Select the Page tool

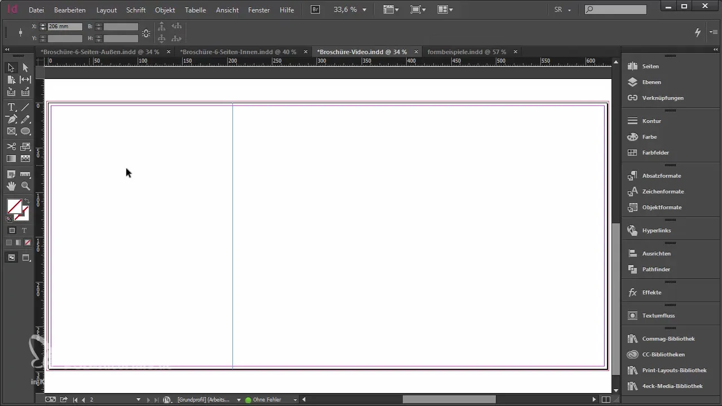[x=11, y=80]
